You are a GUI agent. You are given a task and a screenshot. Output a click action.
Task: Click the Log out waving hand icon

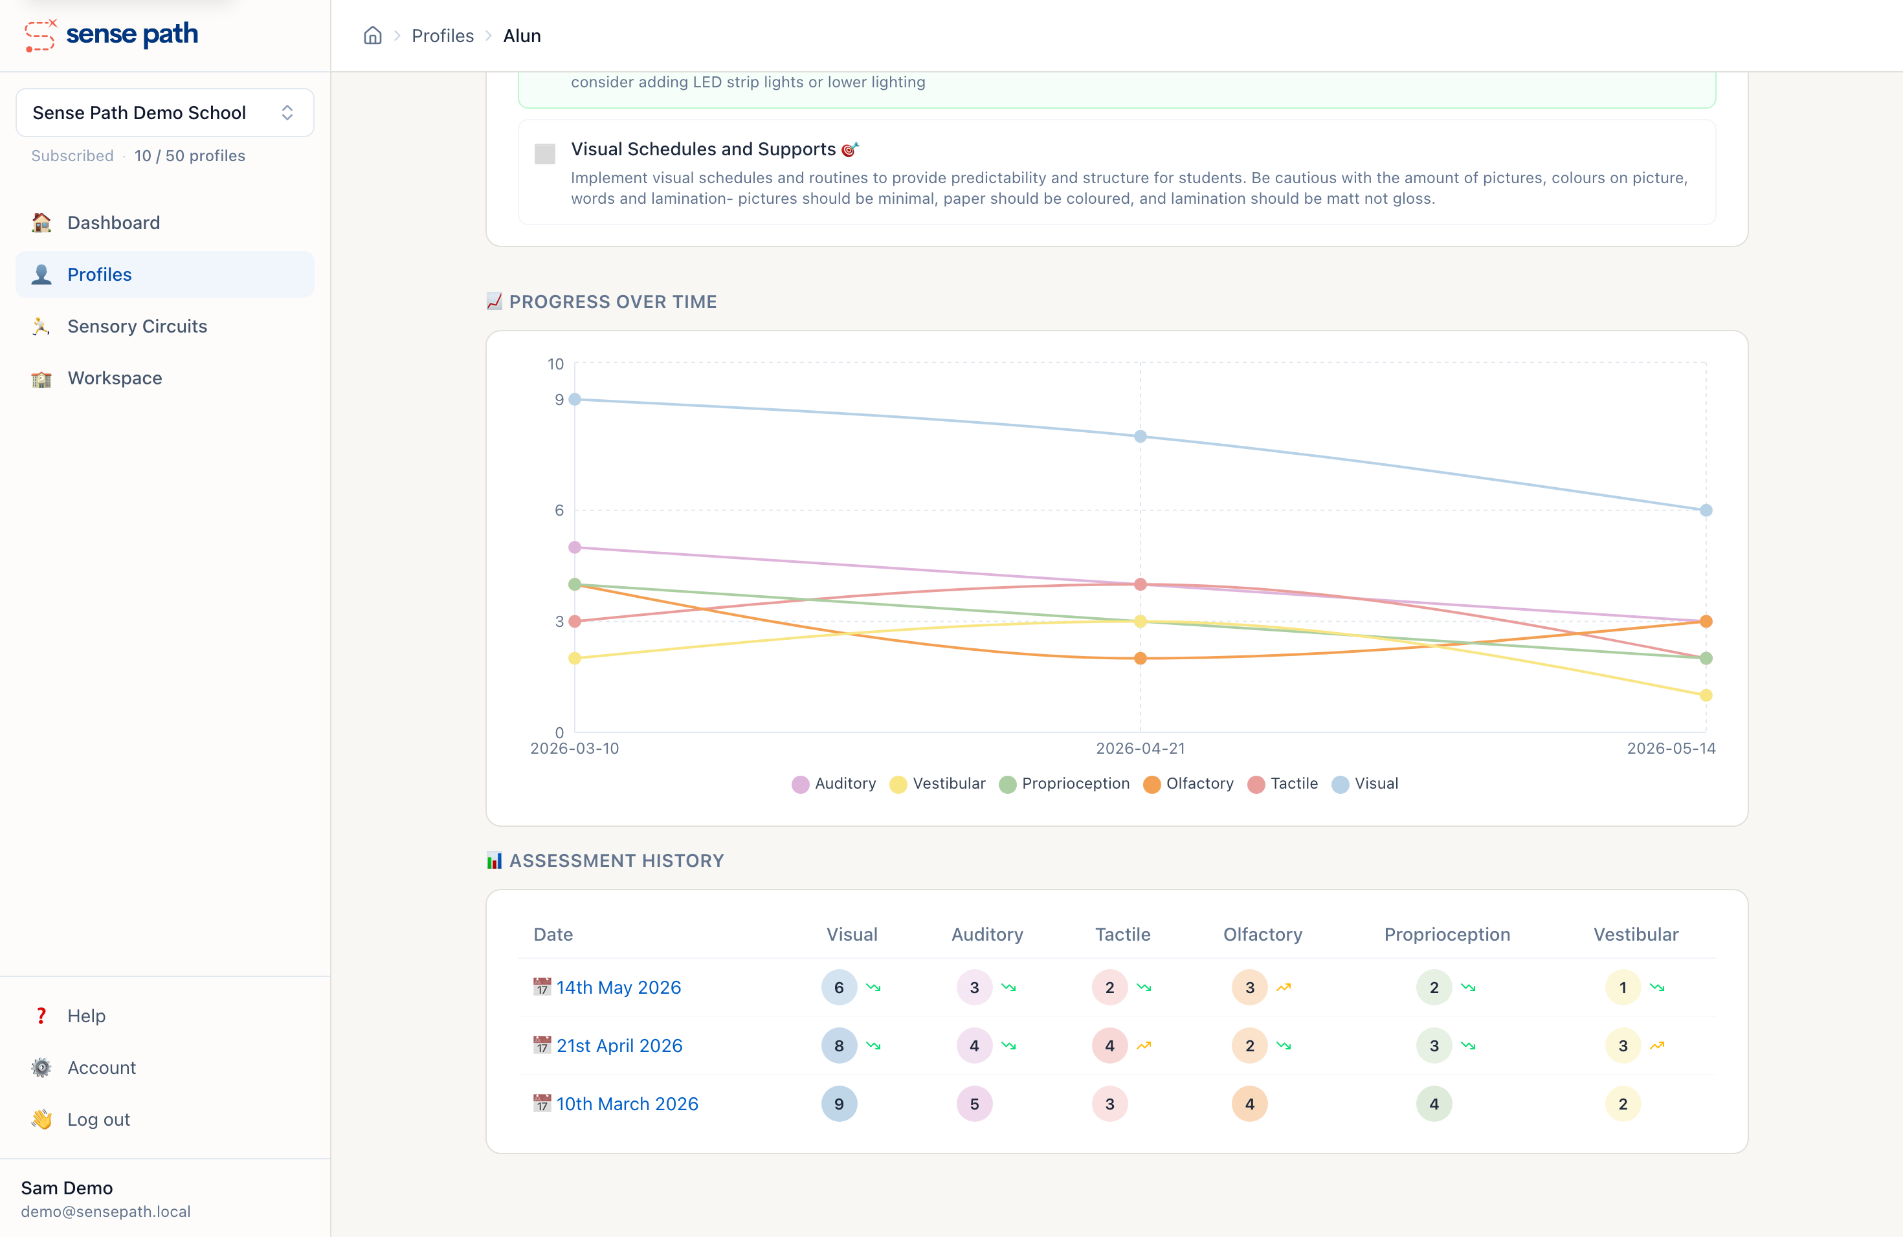coord(41,1121)
